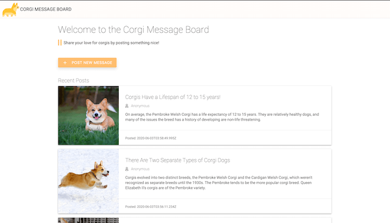Click the 'Welcome to the Corgi Message Board' heading
390x223 pixels.
[x=133, y=29]
